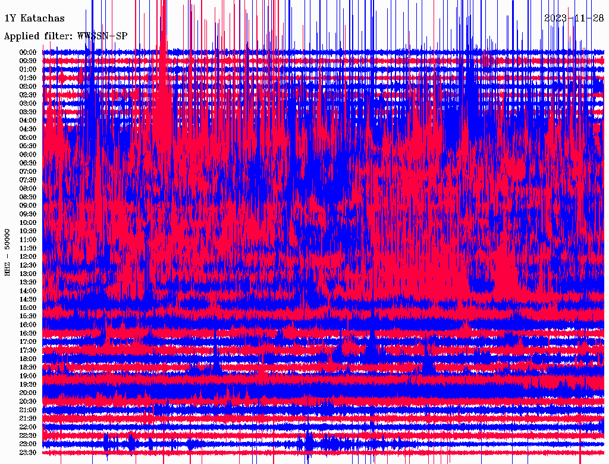Select the 13:30 time row label
609x464 pixels.
tap(28, 282)
